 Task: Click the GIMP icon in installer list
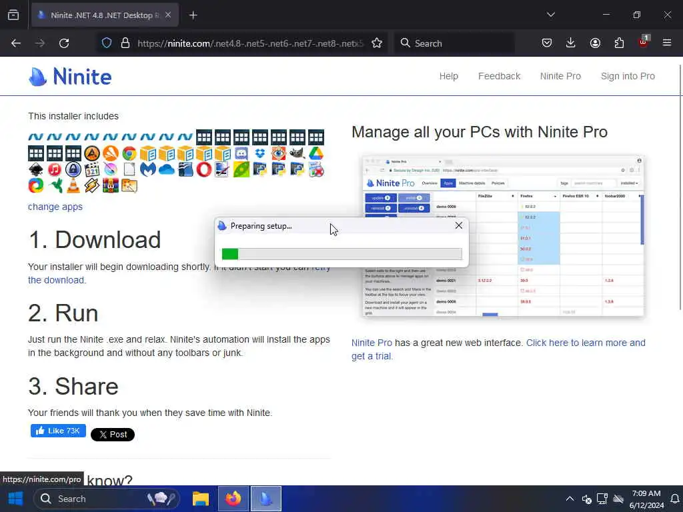coord(297,153)
